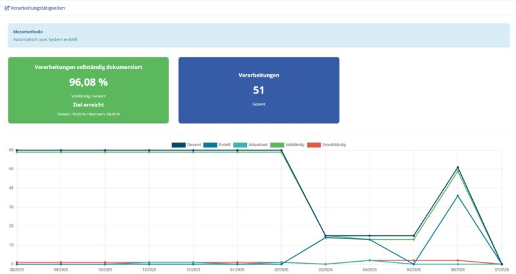Screen dimensions: 516x274
Task: Toggle the Vollständig legend color box
Action: (x=277, y=144)
